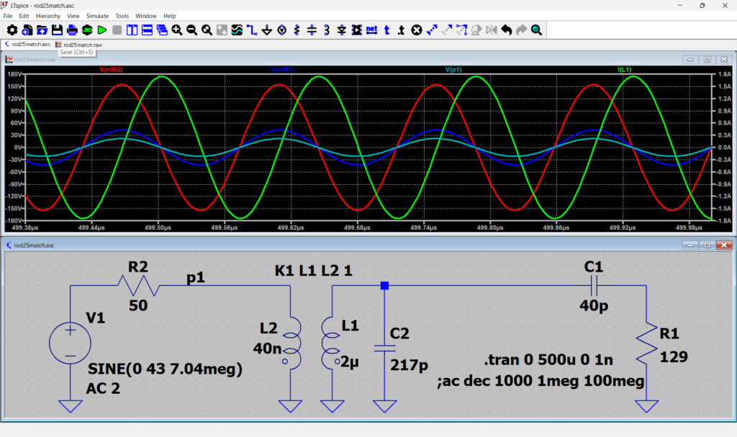Click the Run simulation icon
Viewport: 737px width, 437px height.
(102, 30)
